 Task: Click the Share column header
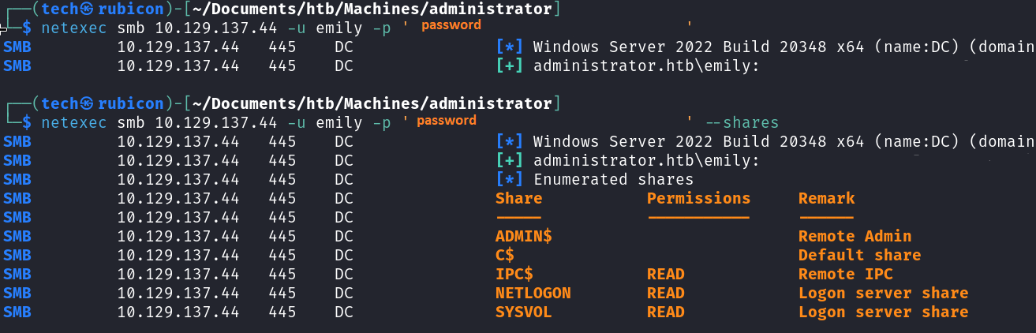(x=518, y=198)
